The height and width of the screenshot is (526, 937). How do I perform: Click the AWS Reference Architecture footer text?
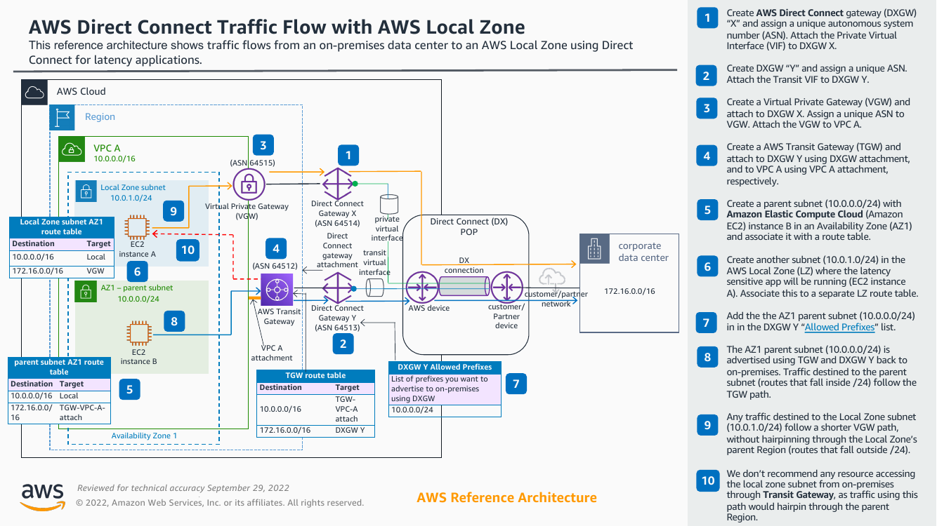pyautogui.click(x=506, y=498)
